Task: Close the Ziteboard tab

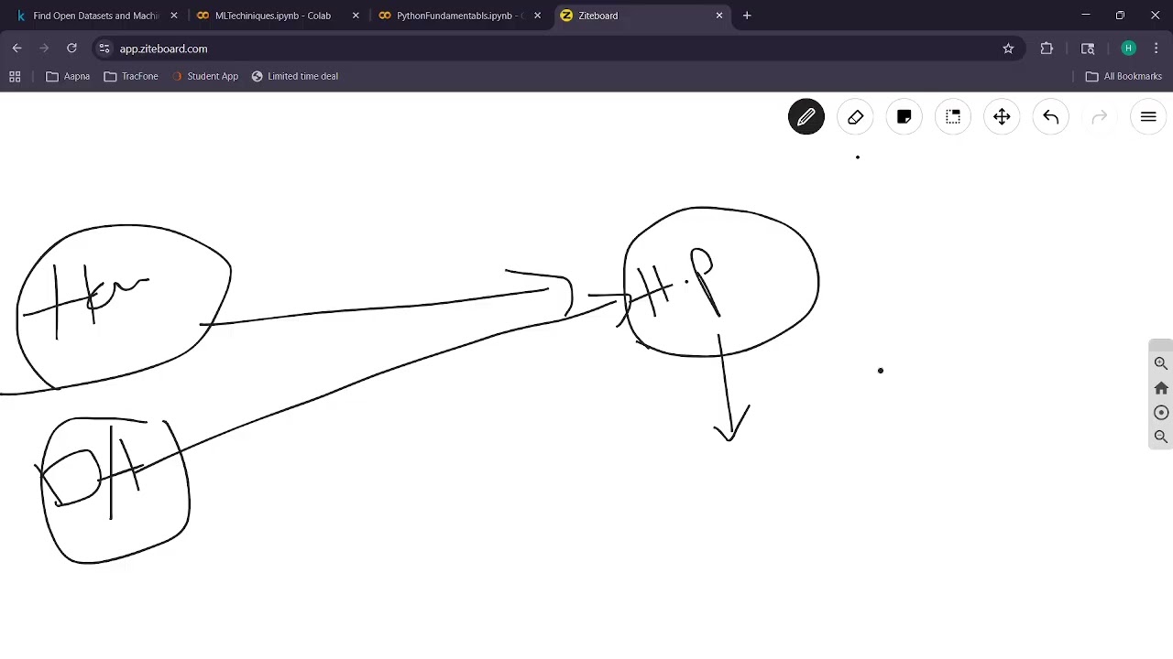Action: tap(719, 16)
